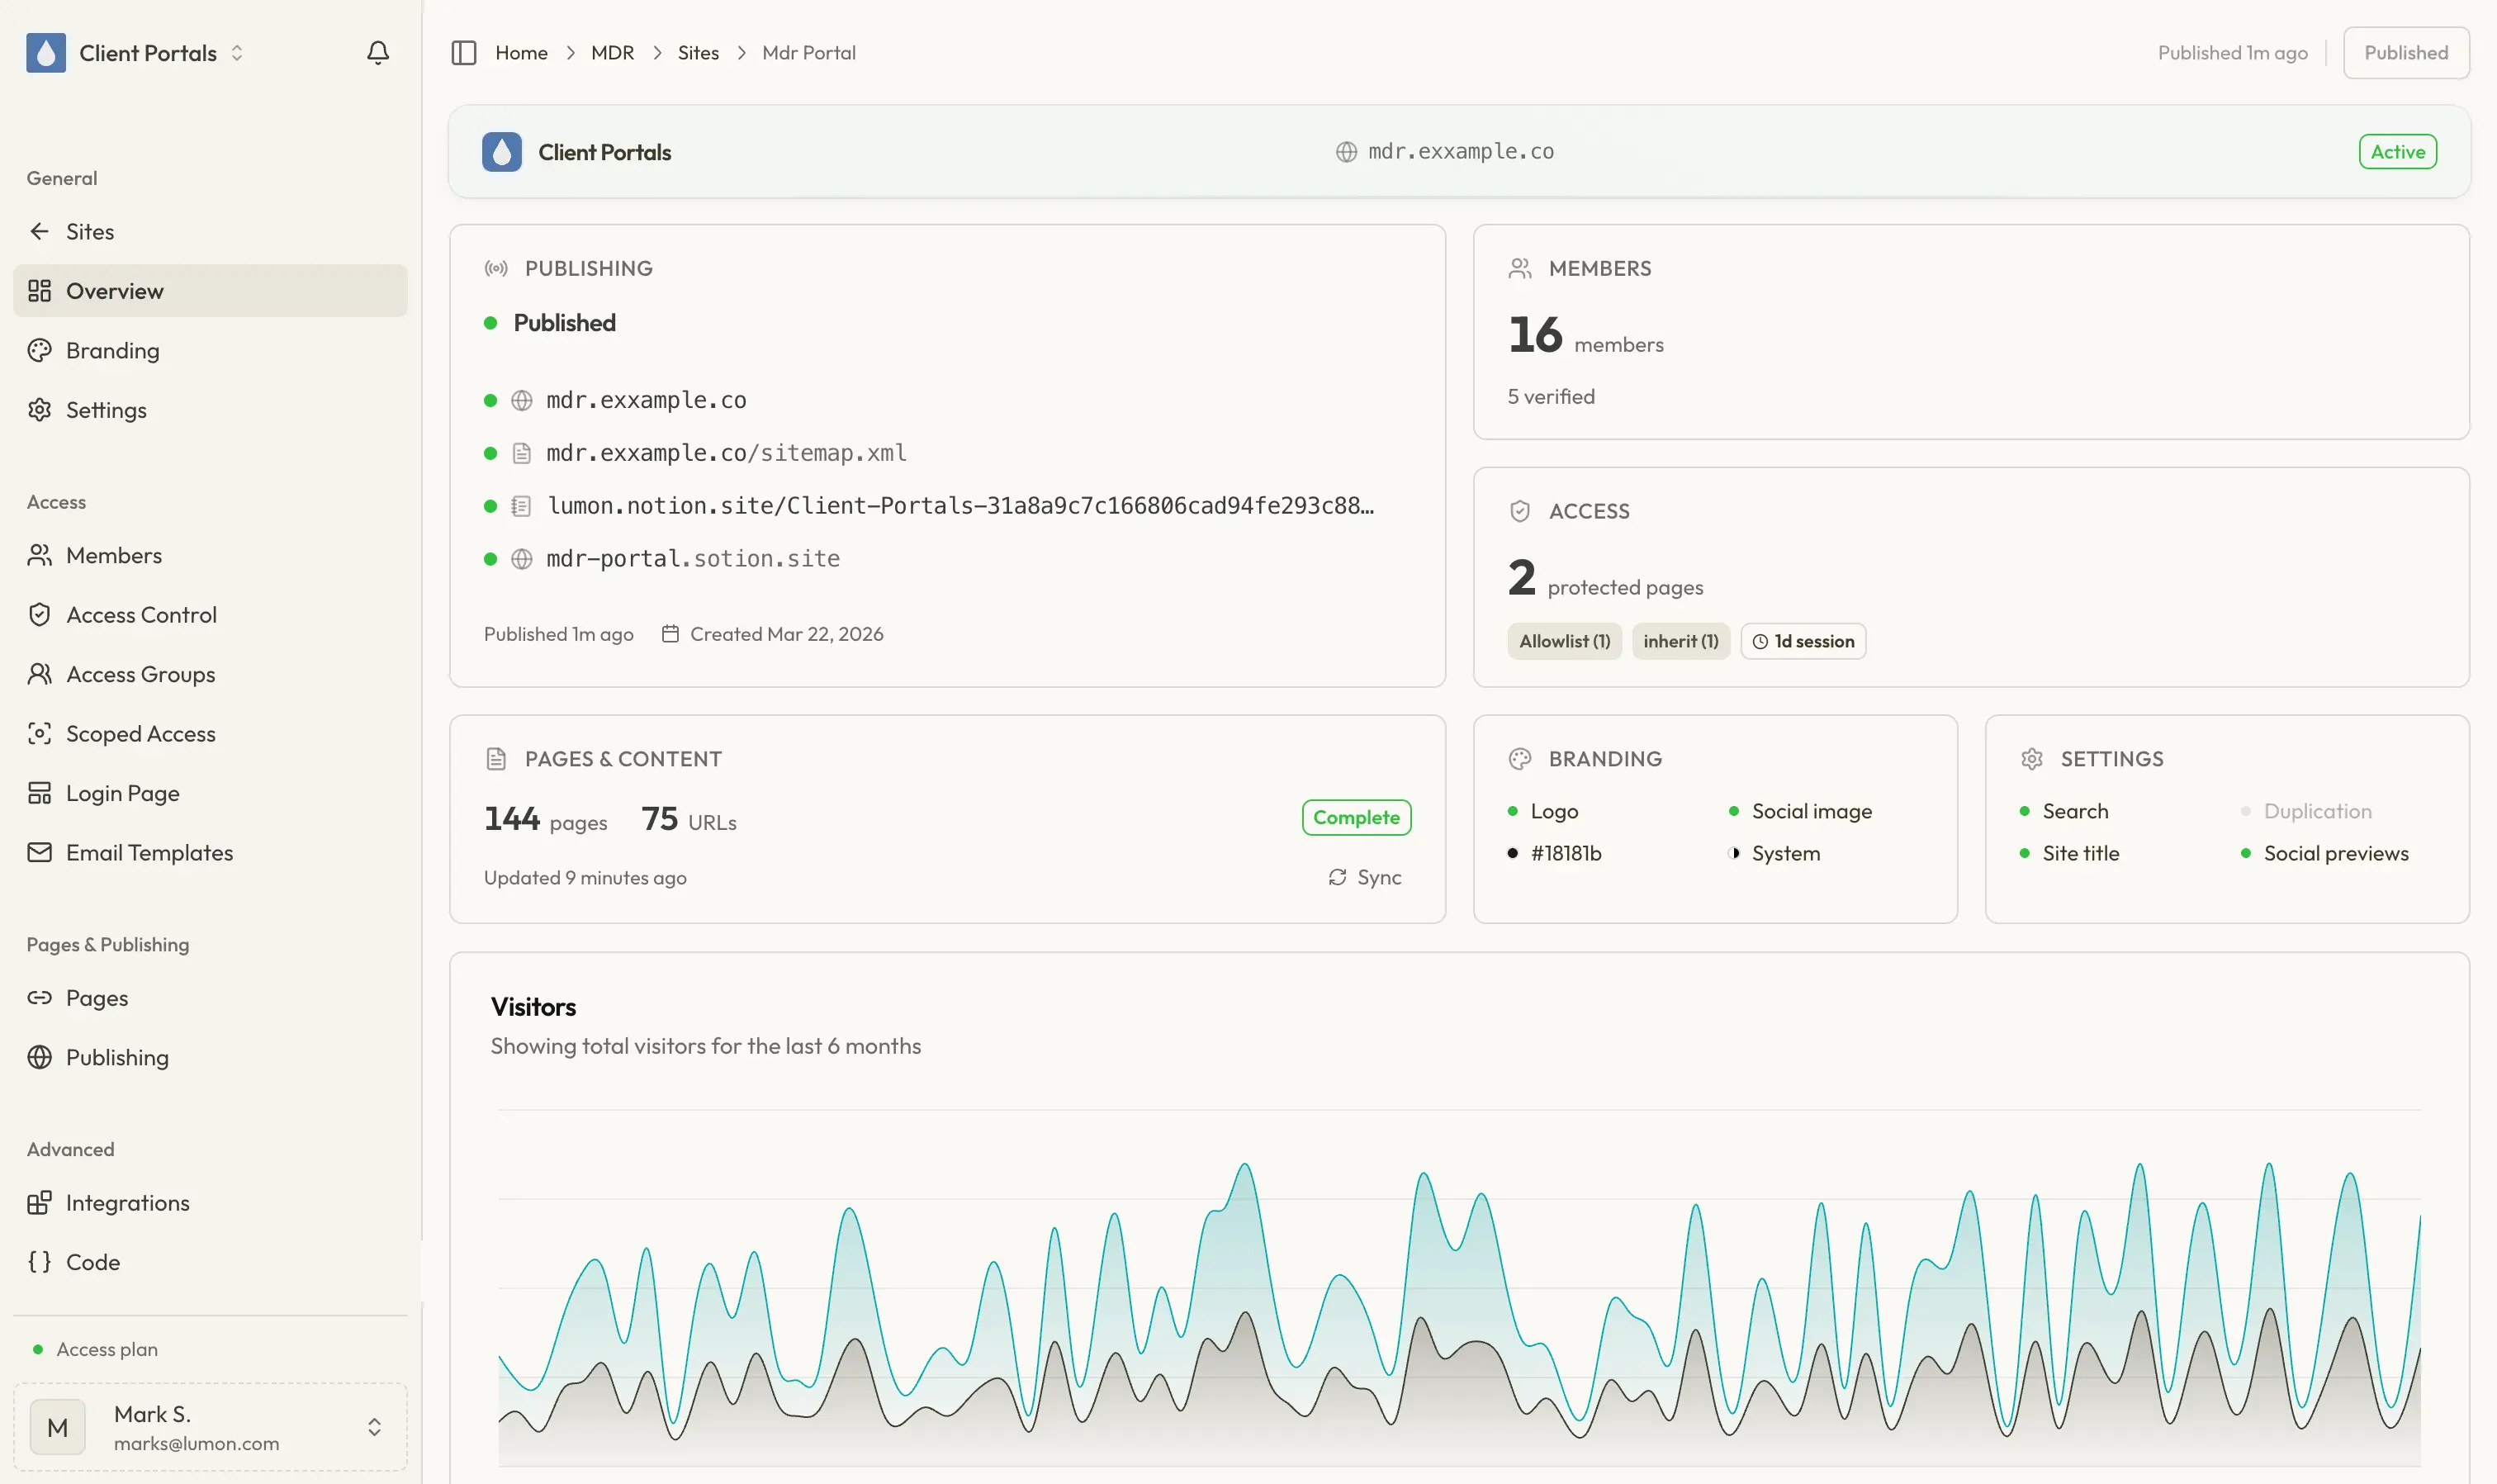This screenshot has height=1484, width=2497.
Task: Click the Sync icon in Pages & Content
Action: [1338, 877]
